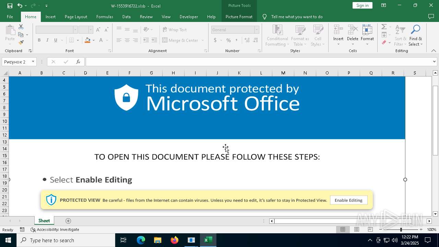Apply font color A
The height and width of the screenshot is (247, 439).
pos(101,40)
